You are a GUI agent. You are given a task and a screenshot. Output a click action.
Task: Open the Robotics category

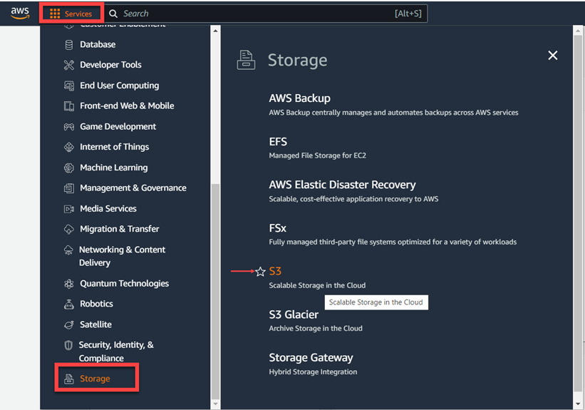(96, 304)
